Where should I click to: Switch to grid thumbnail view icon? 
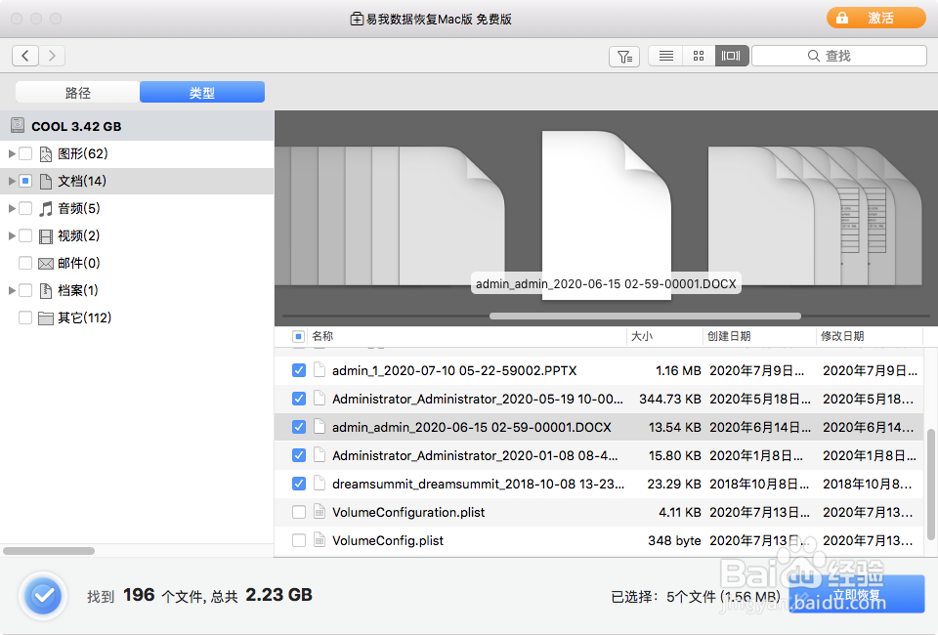[698, 57]
